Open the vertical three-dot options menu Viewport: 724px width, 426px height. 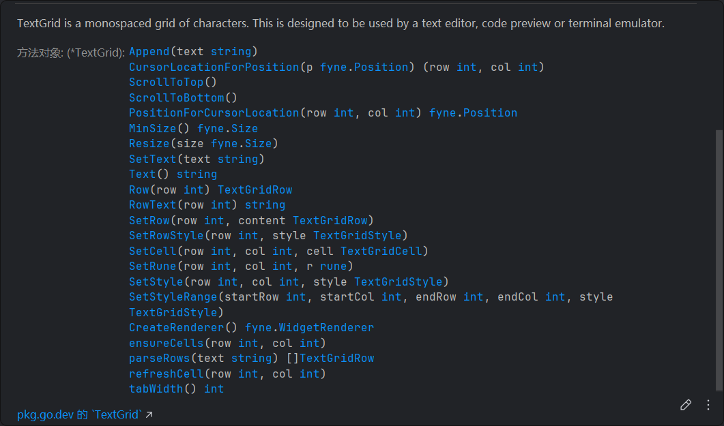(708, 405)
